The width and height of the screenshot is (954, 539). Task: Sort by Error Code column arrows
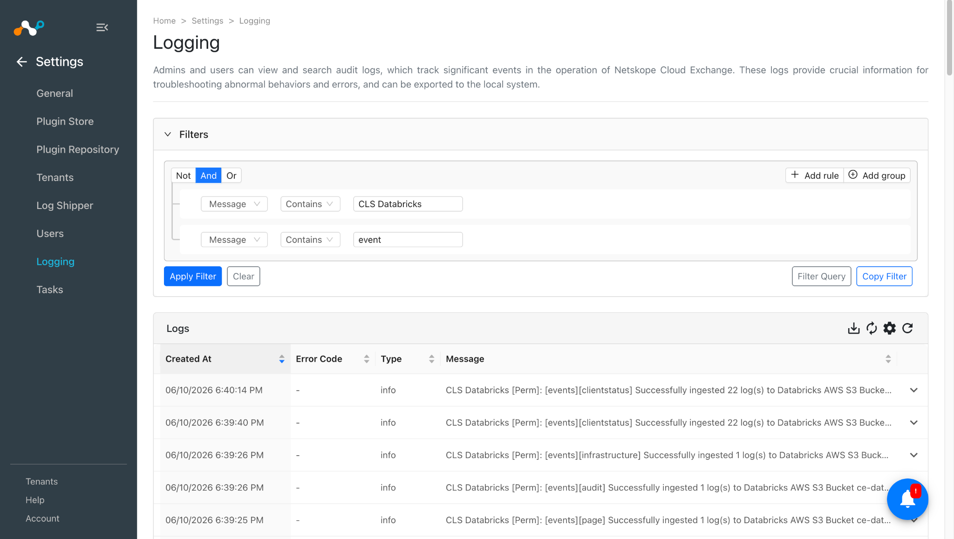pos(367,359)
